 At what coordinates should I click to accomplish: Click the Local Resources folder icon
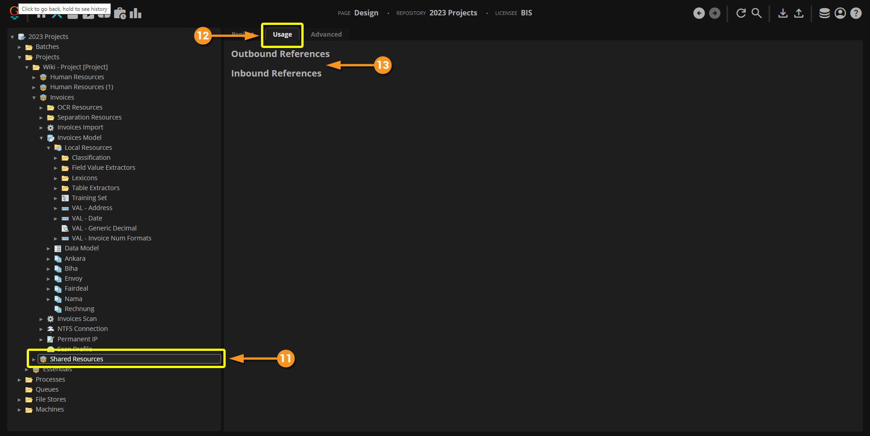coord(58,148)
